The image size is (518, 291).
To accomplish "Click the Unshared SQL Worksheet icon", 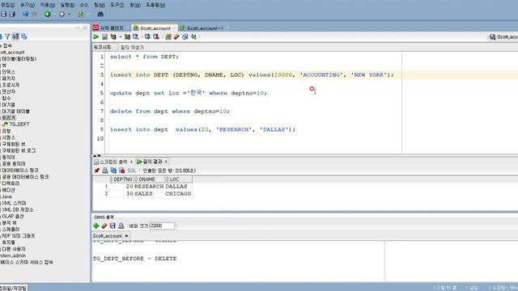I will (168, 37).
